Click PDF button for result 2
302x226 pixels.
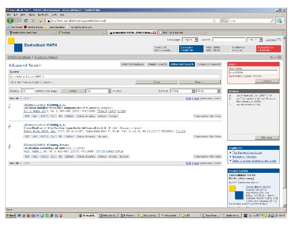coord(27,136)
